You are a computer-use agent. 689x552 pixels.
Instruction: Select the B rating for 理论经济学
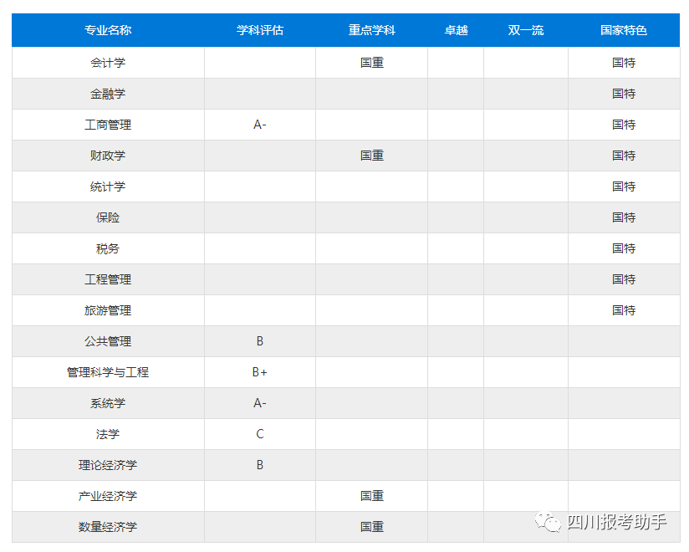pos(260,465)
